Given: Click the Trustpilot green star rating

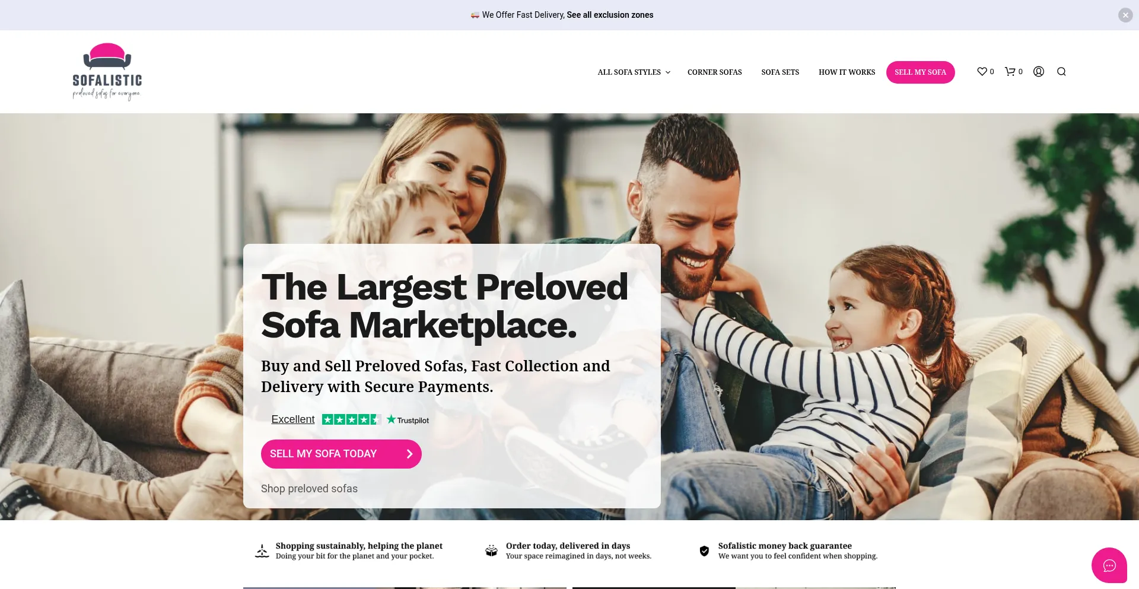Looking at the screenshot, I should tap(351, 419).
